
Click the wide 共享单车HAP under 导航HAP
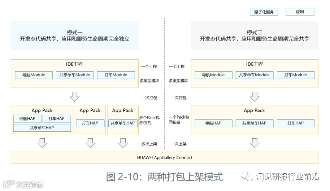tap(42, 128)
